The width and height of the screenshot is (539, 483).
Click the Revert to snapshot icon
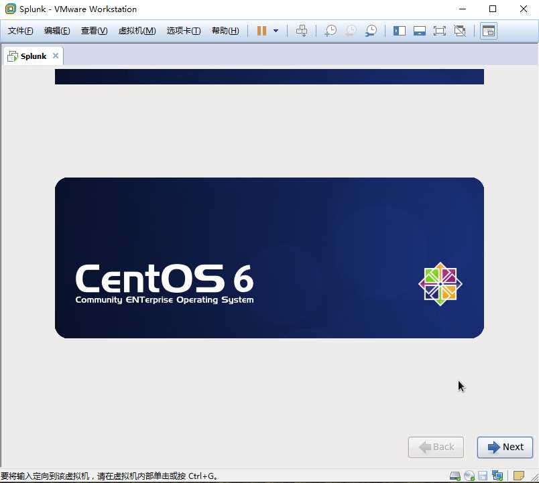(351, 31)
